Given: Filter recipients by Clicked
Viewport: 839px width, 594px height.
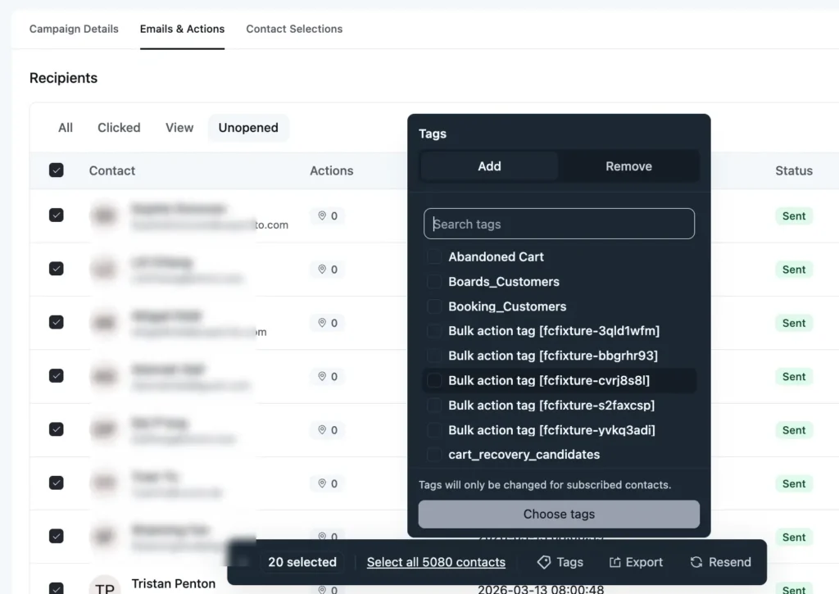Looking at the screenshot, I should pyautogui.click(x=119, y=128).
